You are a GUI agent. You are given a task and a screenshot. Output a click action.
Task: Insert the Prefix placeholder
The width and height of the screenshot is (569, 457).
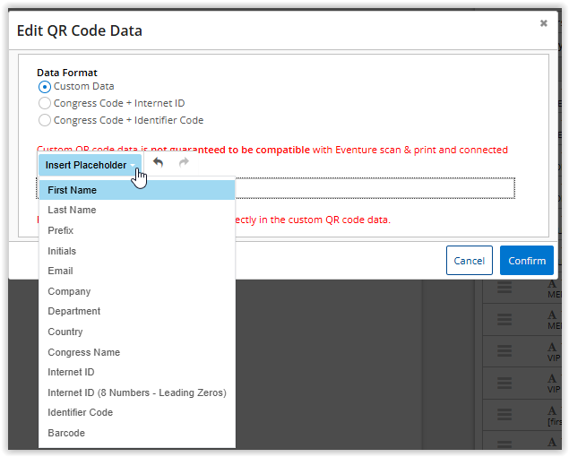coord(61,230)
